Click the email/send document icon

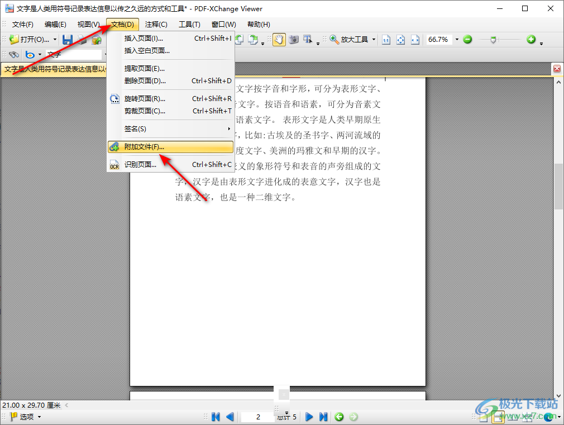(x=97, y=40)
